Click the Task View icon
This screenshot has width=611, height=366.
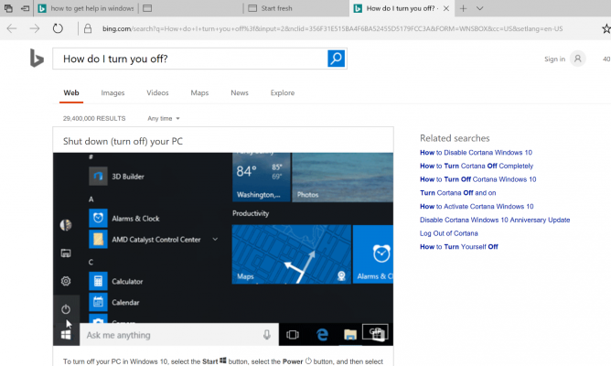coord(293,335)
